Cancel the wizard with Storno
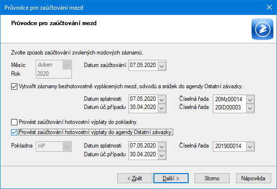The height and width of the screenshot is (189, 277). click(x=212, y=178)
